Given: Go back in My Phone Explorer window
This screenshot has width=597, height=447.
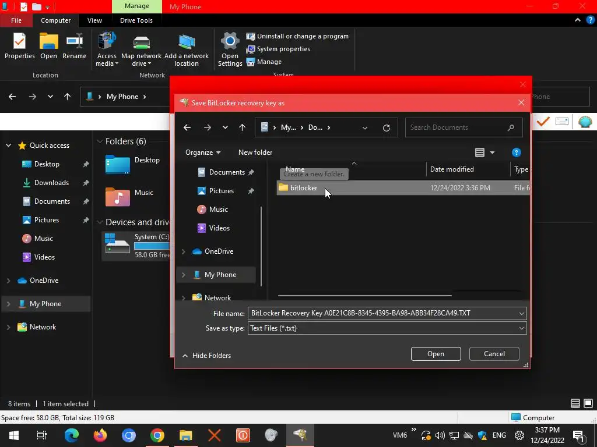Looking at the screenshot, I should [x=12, y=97].
